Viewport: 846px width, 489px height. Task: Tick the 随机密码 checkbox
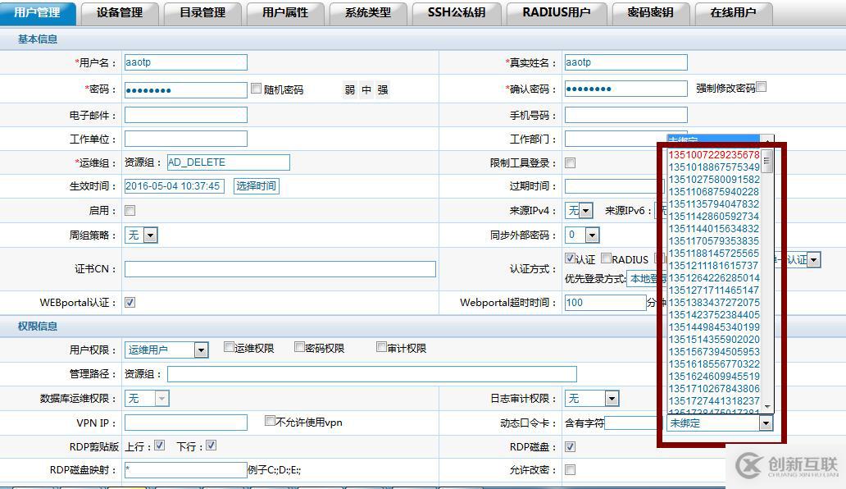[x=257, y=88]
